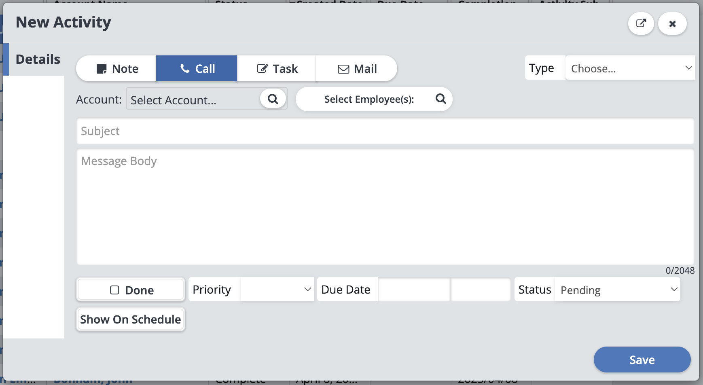Close the New Activity dialog
Image resolution: width=703 pixels, height=385 pixels.
(x=672, y=24)
